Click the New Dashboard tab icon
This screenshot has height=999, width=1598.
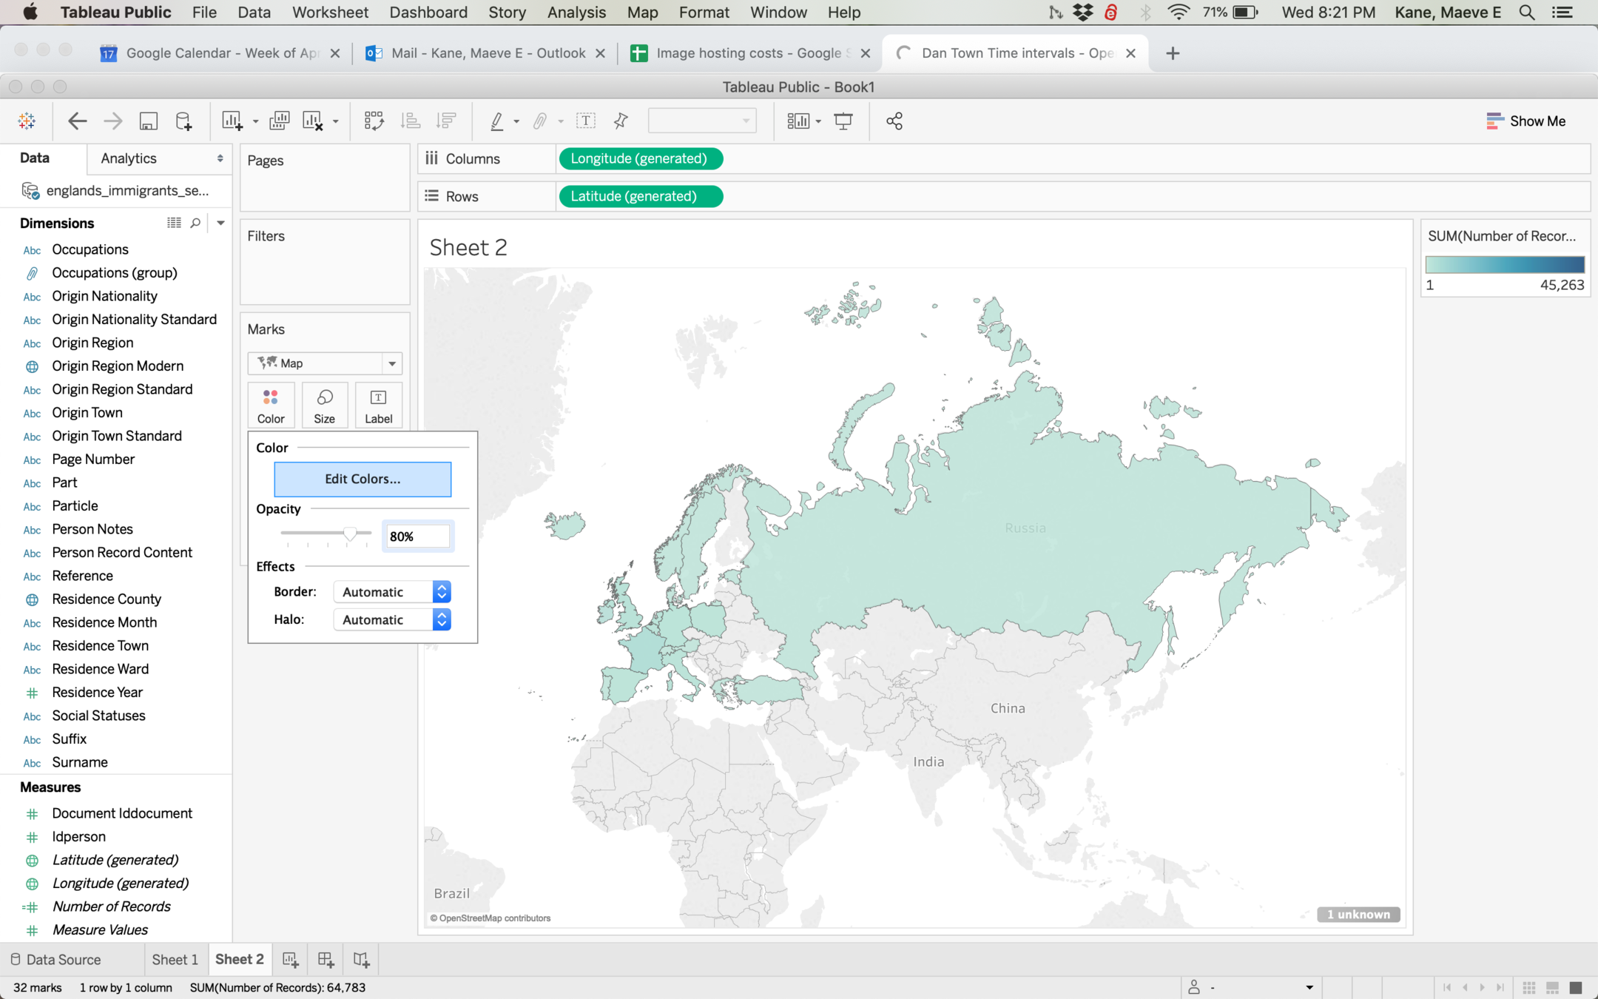point(326,960)
